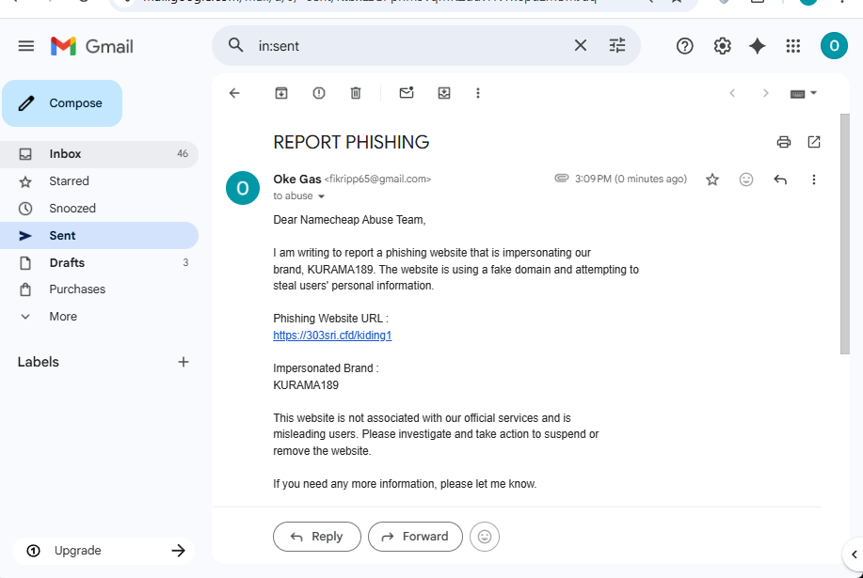
Task: Click the Labels heading
Action: (x=38, y=362)
